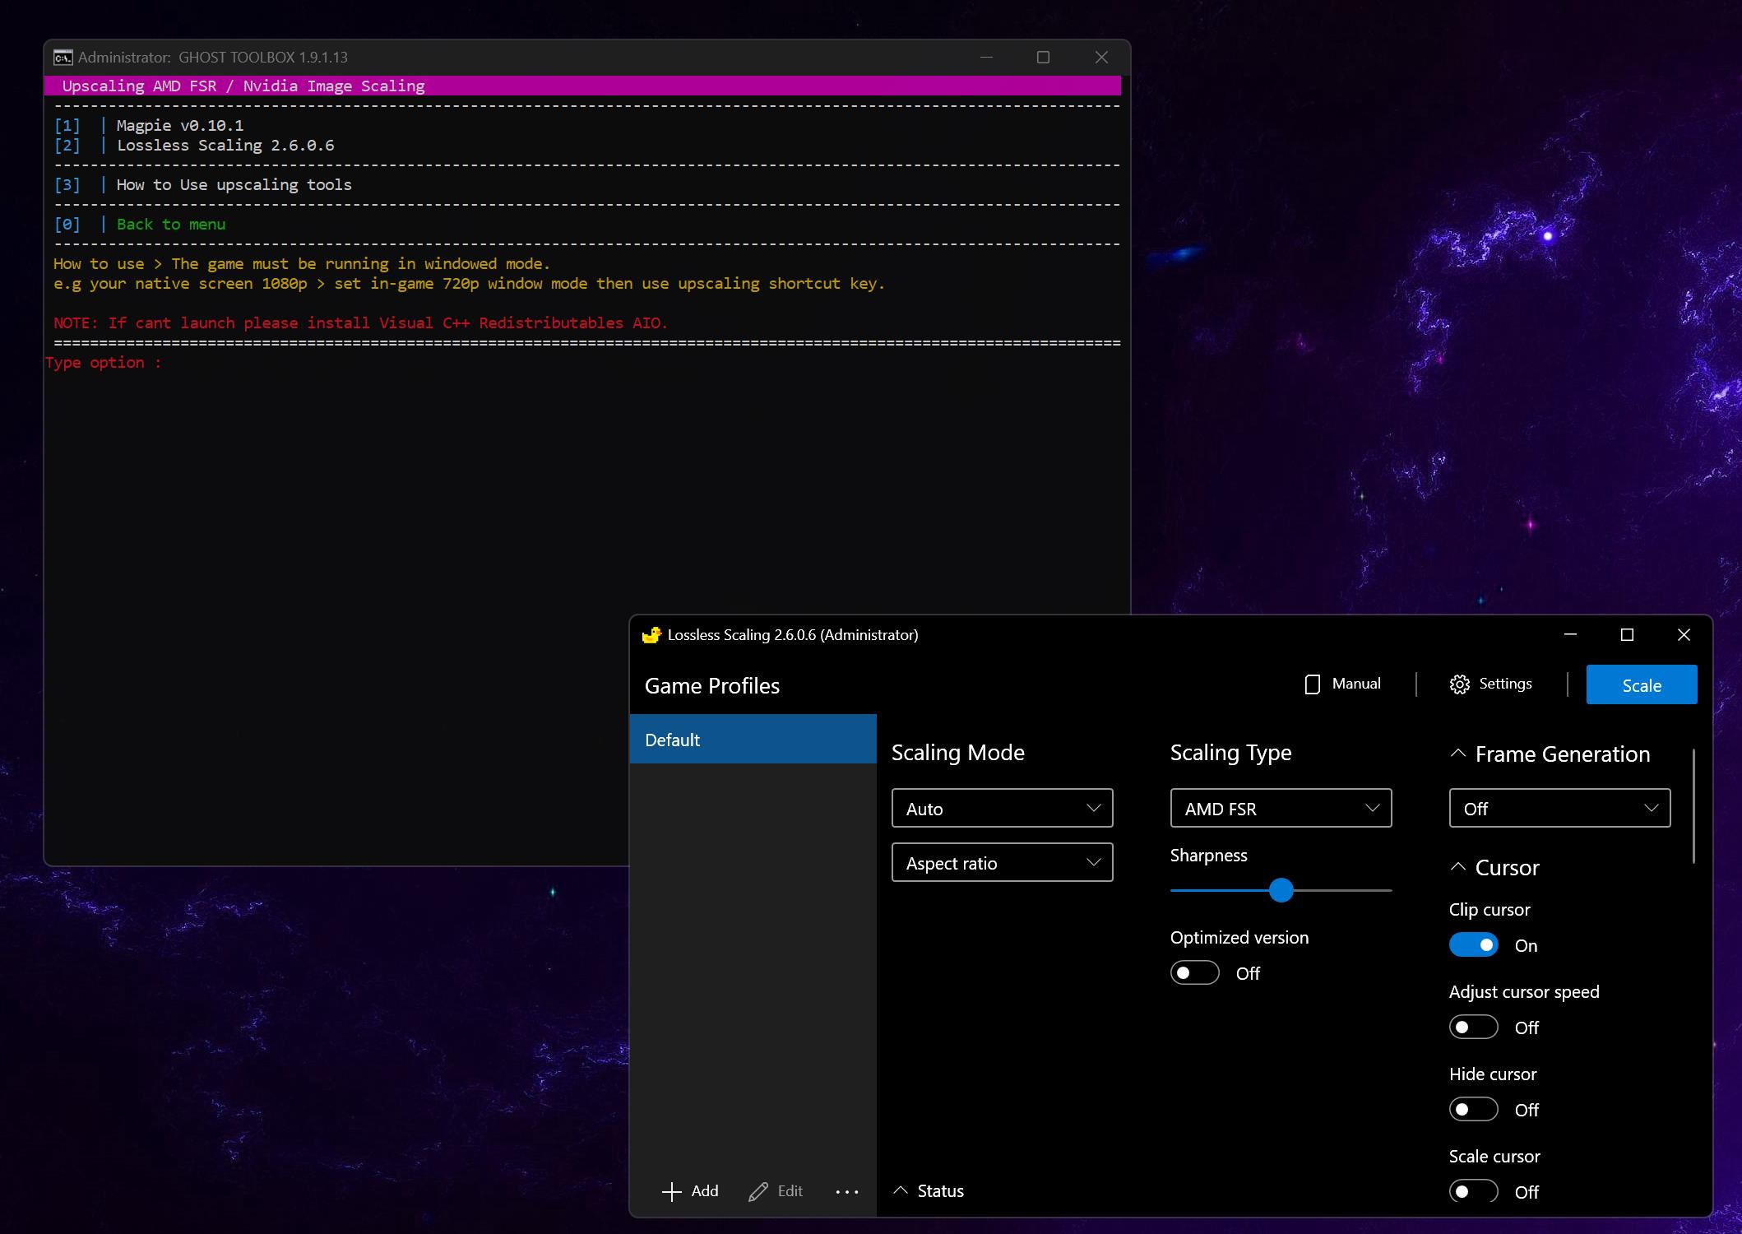
Task: Expand the Status panel
Action: coord(929,1191)
